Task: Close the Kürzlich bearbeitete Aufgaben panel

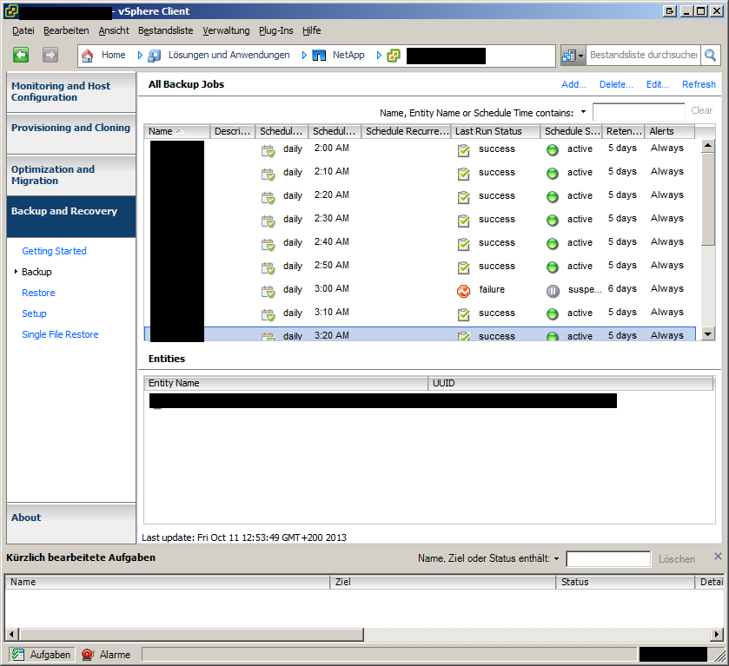Action: click(x=718, y=557)
